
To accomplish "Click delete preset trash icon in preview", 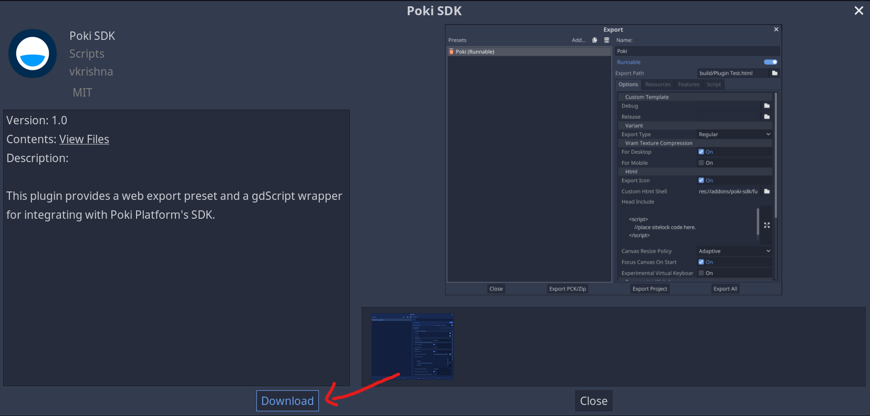I will (x=607, y=40).
